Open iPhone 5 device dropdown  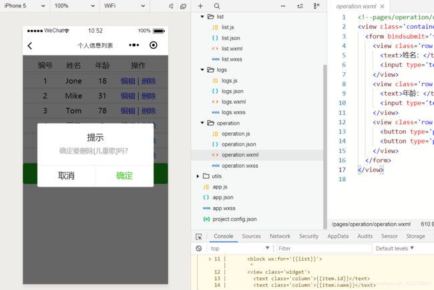click(x=24, y=6)
